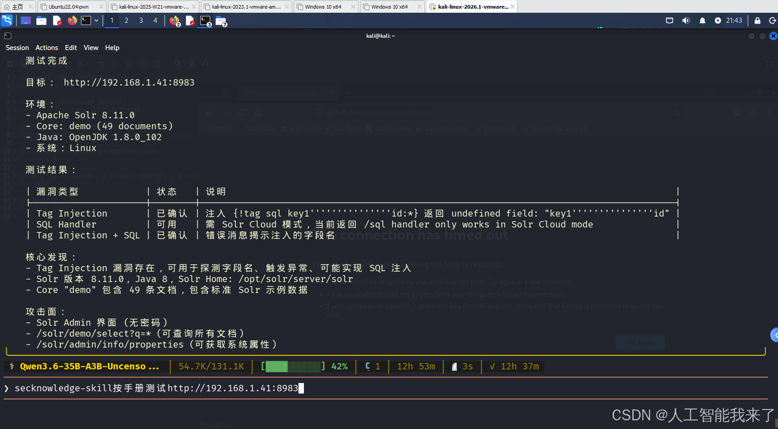The image size is (778, 429).
Task: Click the prompt input line with secknowledge-skill
Action: [x=386, y=388]
